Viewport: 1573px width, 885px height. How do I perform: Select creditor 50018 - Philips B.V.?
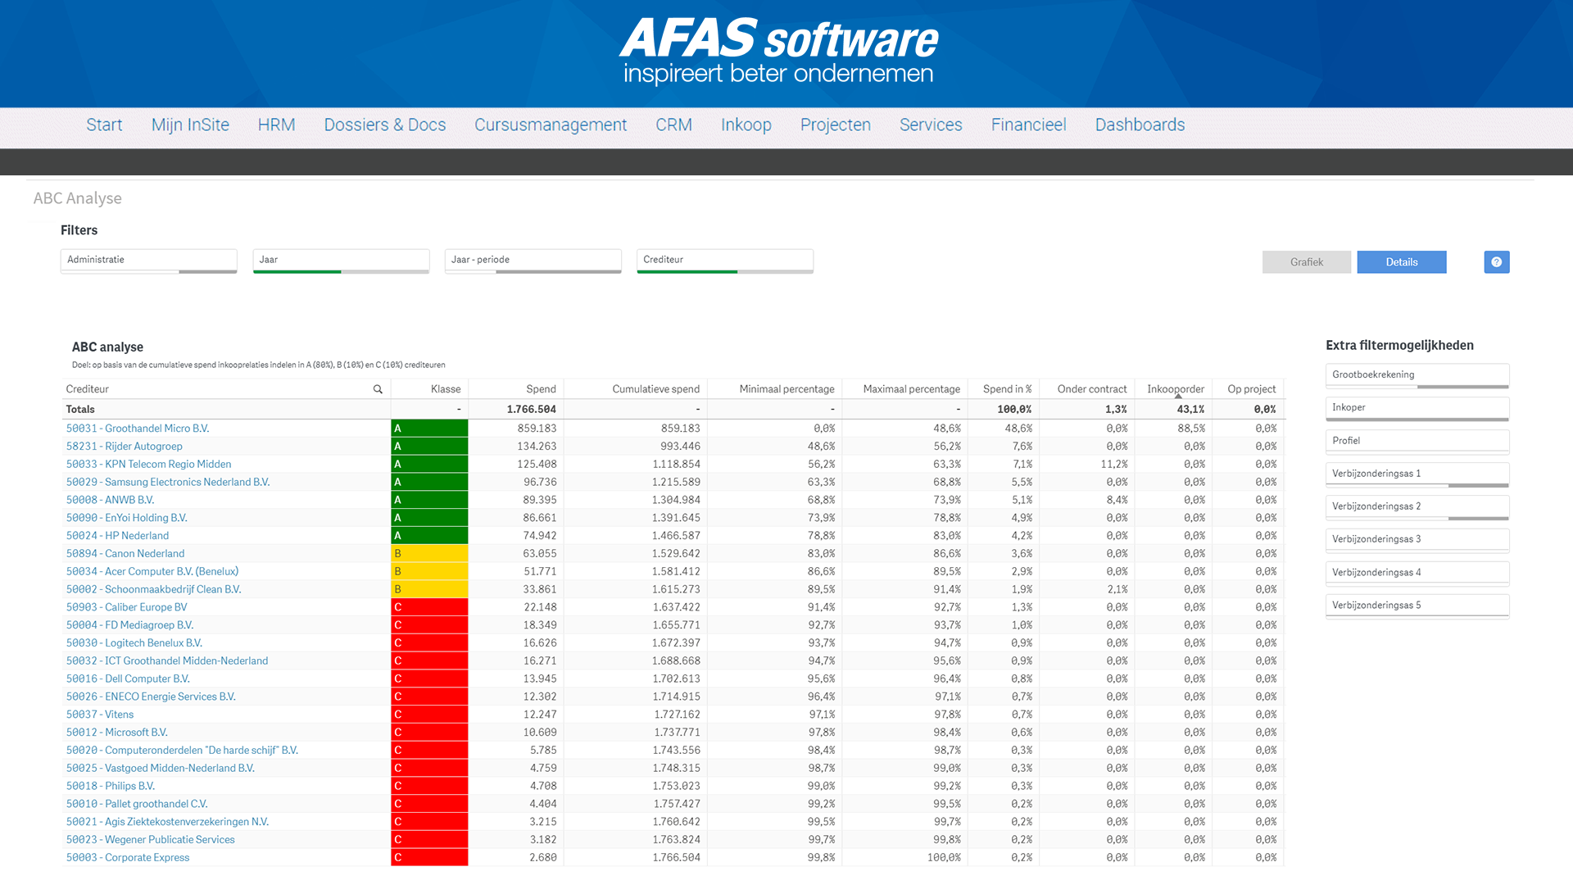pos(111,787)
